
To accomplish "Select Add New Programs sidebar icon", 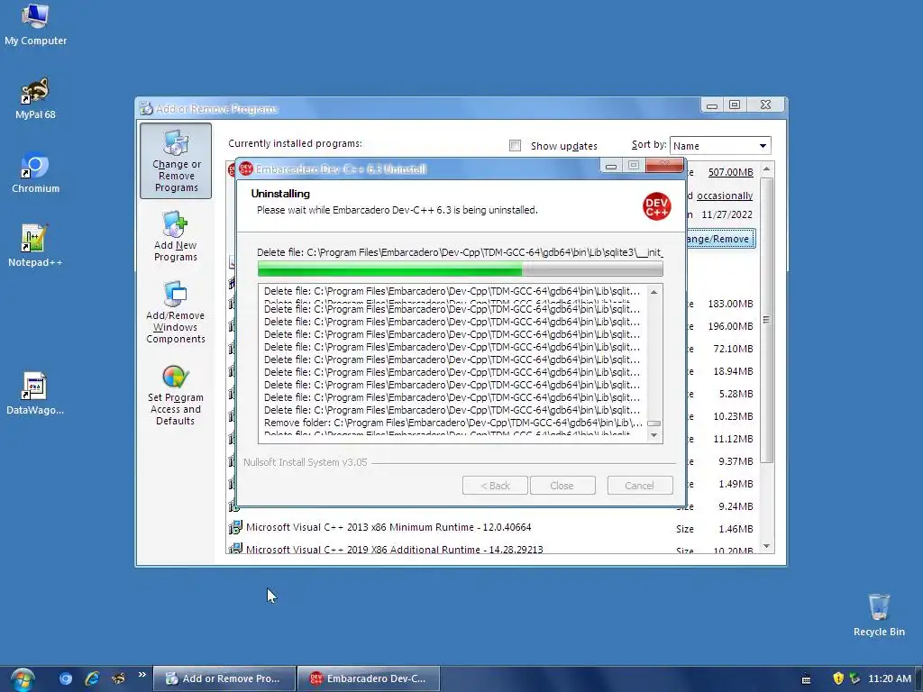I will point(176,236).
